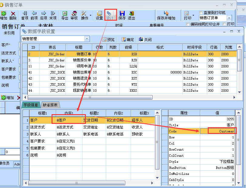Click the 审核 audit icon
Screen dimensions: 246x188
pos(74,15)
